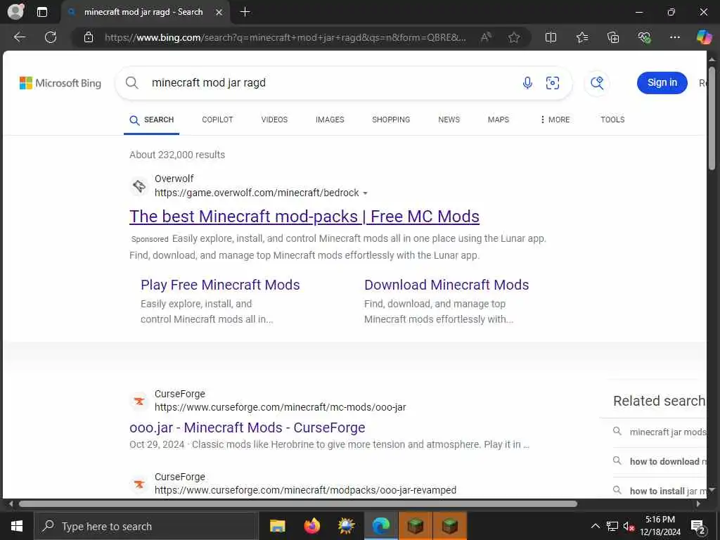Open the notification center
The height and width of the screenshot is (540, 720).
pos(697,526)
